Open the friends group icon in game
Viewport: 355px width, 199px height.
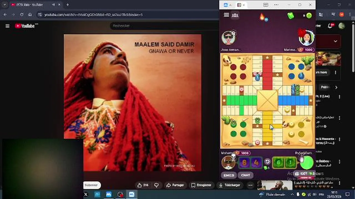coord(235,15)
